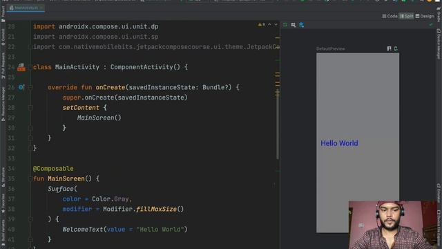Switch editor to Design view
Screen dimensions: 442x249
pyautogui.click(x=425, y=16)
